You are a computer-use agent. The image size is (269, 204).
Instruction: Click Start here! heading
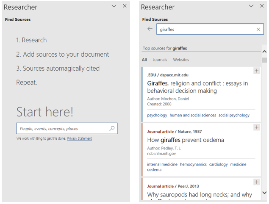click(x=45, y=112)
